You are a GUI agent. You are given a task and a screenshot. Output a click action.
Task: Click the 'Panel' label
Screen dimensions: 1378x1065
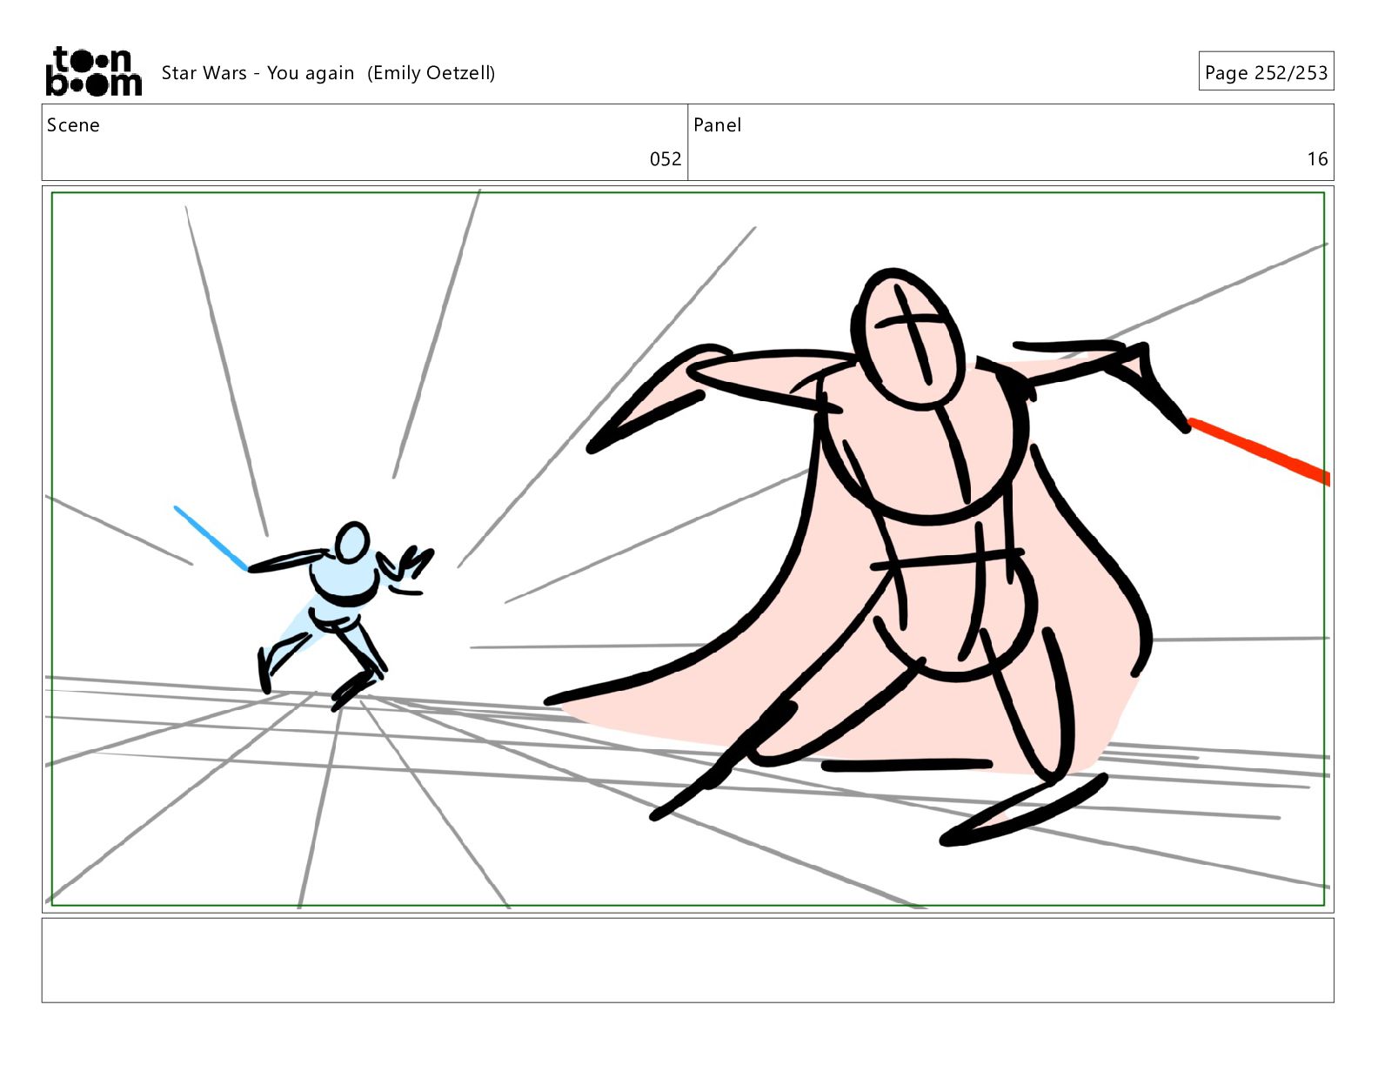click(x=718, y=125)
